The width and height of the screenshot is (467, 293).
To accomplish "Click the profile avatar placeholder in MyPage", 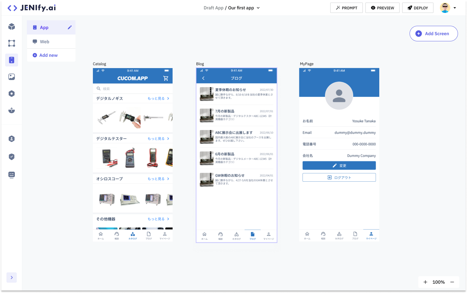I will point(339,96).
